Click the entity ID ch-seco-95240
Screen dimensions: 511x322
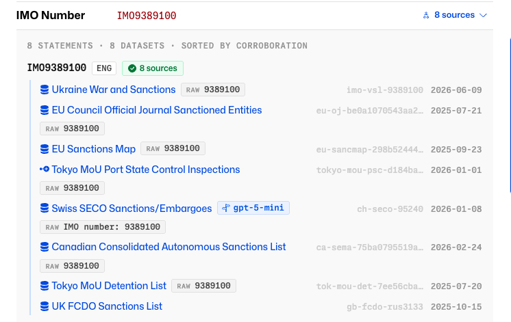tap(390, 209)
